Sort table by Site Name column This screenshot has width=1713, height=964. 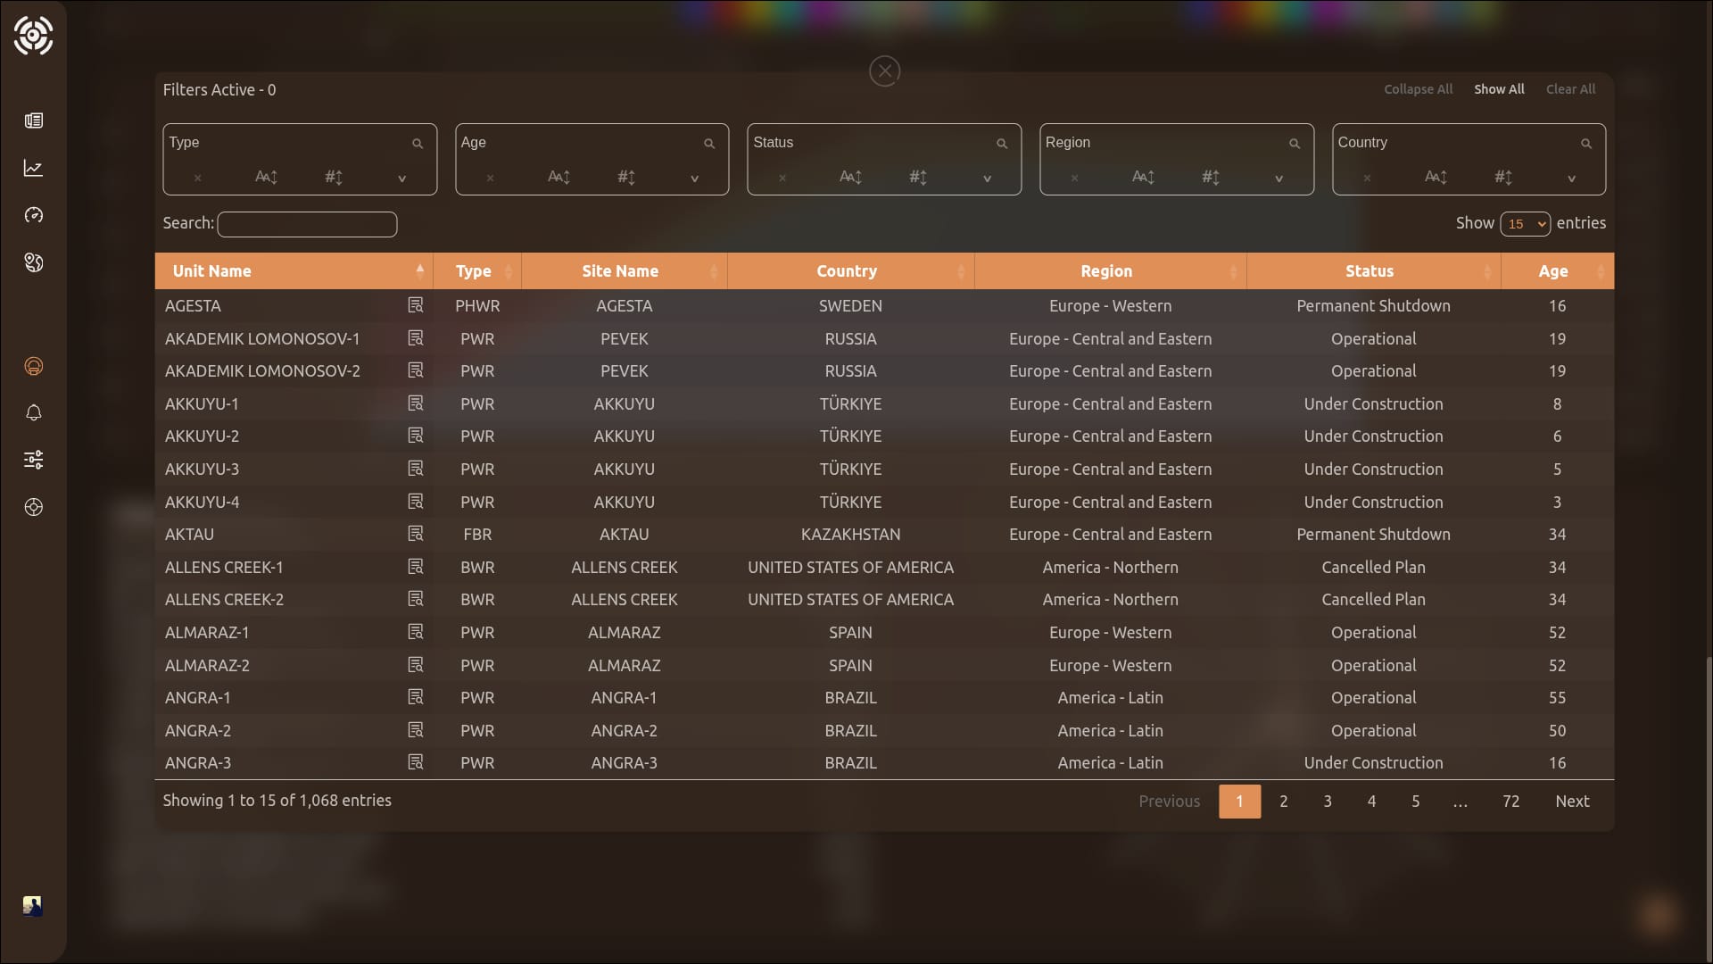pos(625,270)
